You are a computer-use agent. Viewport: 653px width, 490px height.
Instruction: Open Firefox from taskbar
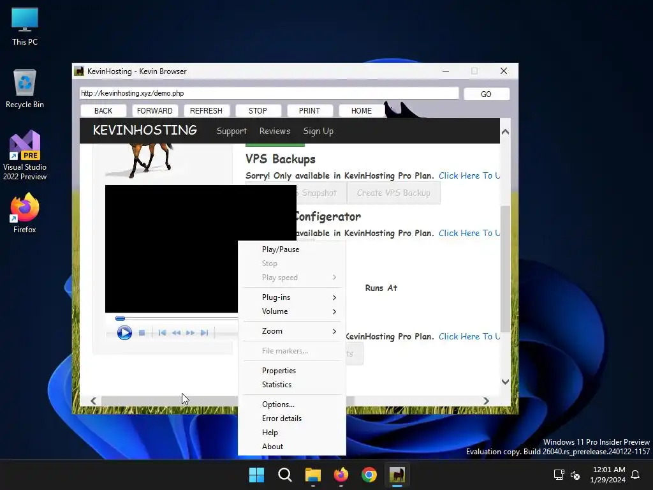pos(341,475)
